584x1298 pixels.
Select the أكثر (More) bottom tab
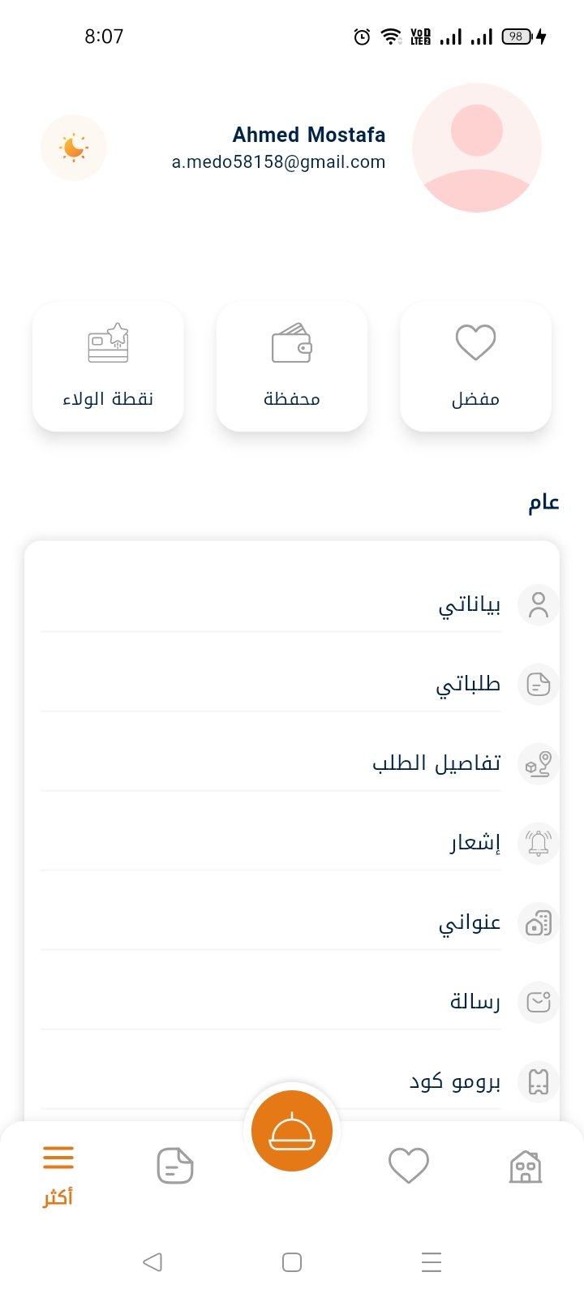[x=58, y=1173]
